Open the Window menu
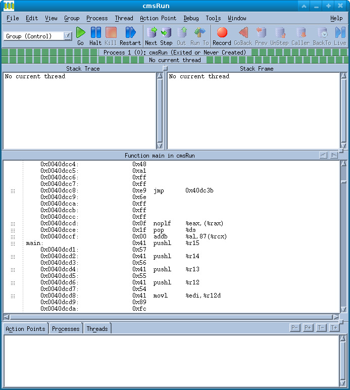 (237, 18)
